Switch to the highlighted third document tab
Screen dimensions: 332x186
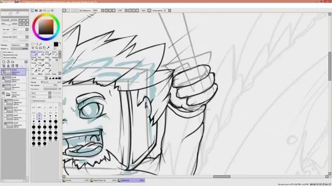click(x=131, y=180)
